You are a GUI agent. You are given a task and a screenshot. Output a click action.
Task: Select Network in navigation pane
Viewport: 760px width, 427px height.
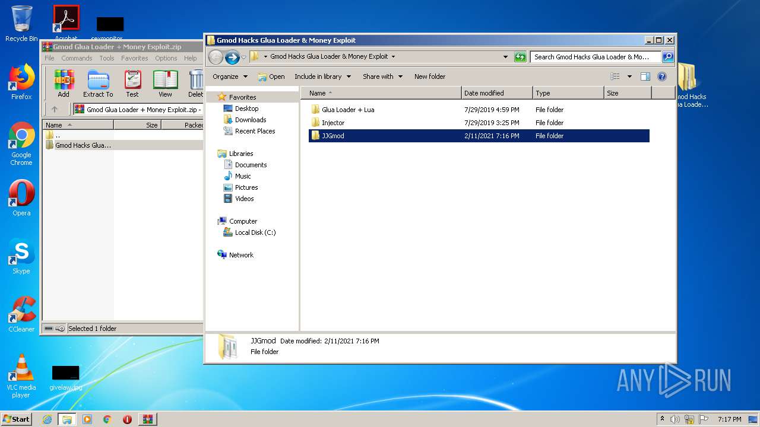241,255
